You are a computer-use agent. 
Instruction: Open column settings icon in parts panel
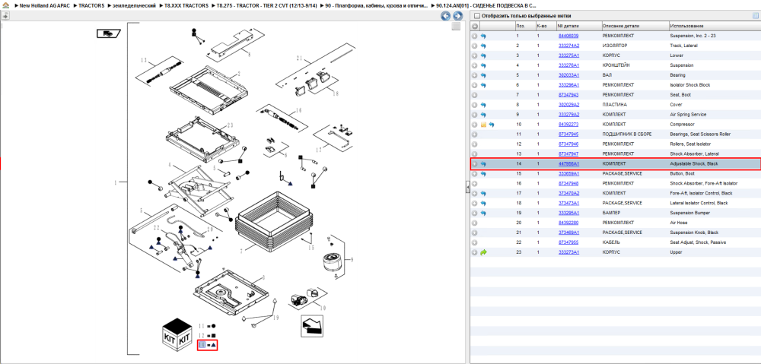pos(755,15)
